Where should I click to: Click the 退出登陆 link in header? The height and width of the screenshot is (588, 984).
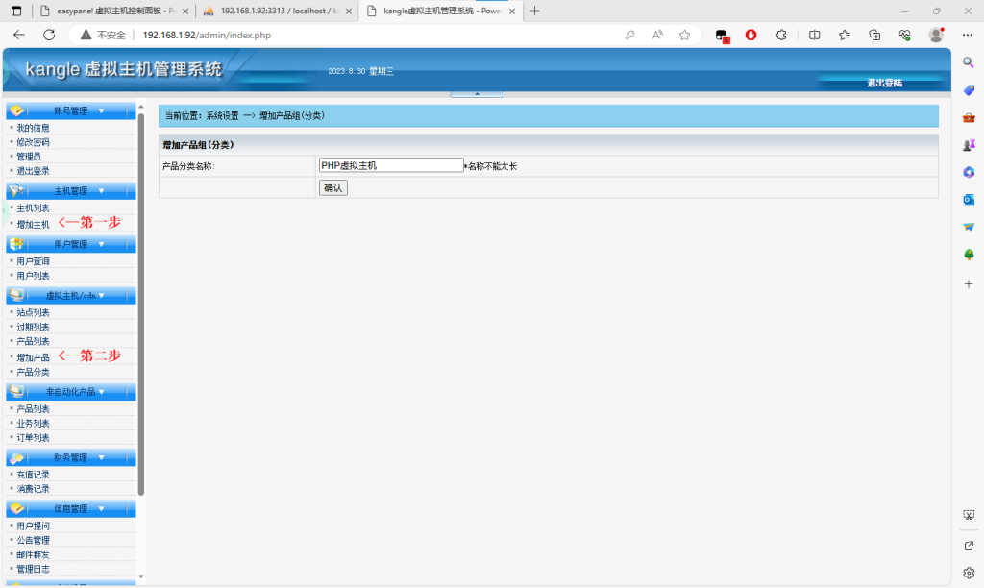coord(884,84)
